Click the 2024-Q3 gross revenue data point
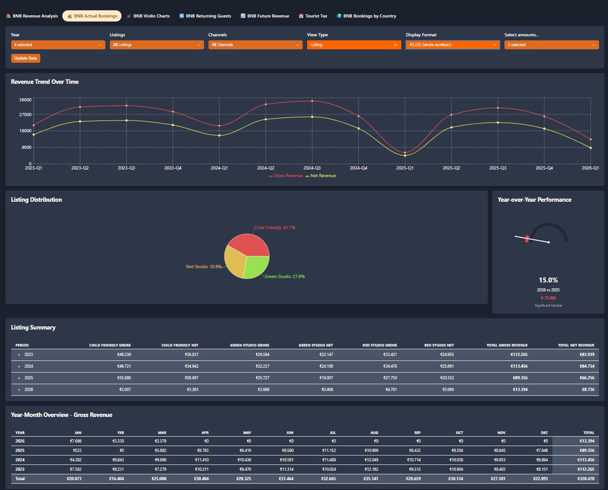608x490 pixels. 312,101
